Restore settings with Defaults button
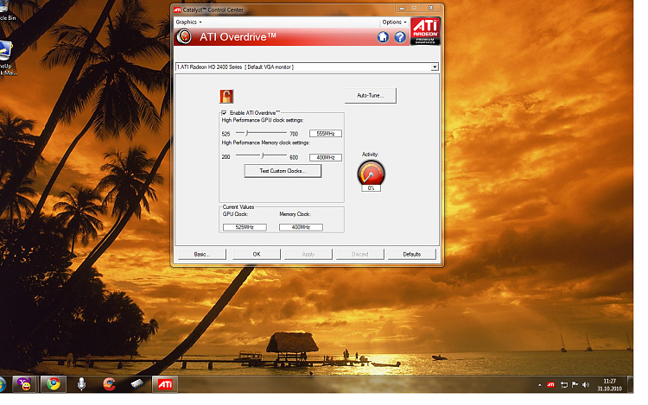 click(x=411, y=254)
